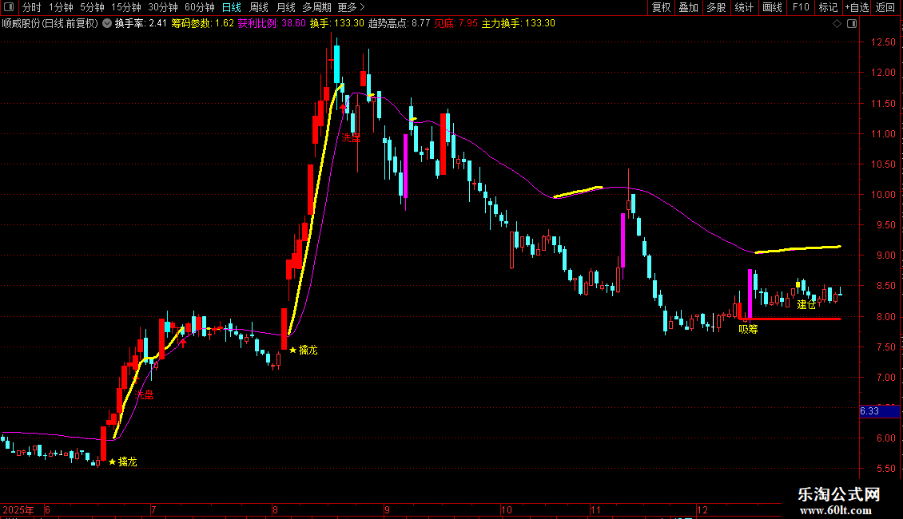Open the 复权 adjustment button
The height and width of the screenshot is (519, 903).
(x=661, y=7)
